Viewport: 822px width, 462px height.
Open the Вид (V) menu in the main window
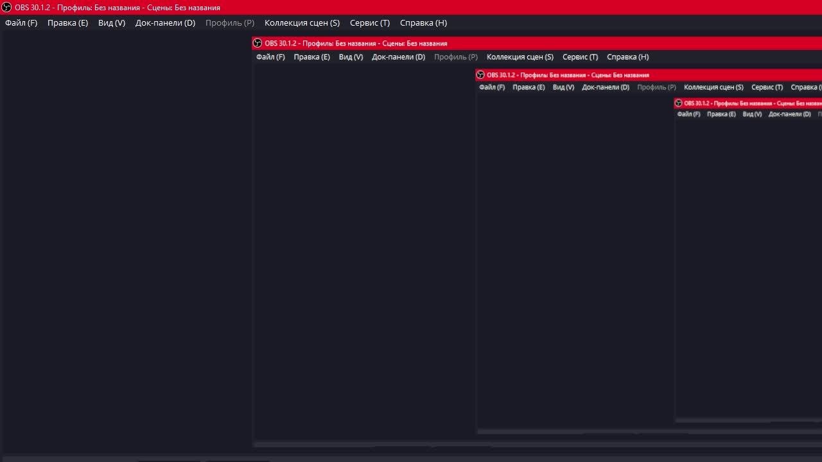pos(112,22)
